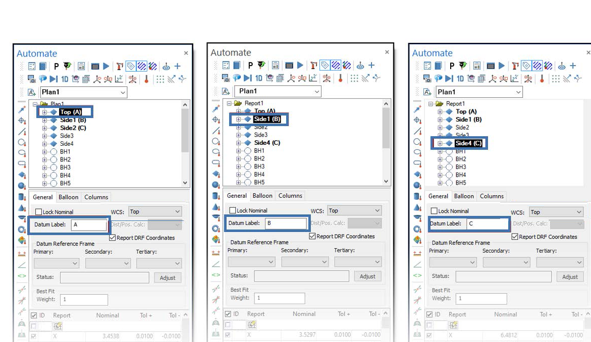Open the General tab in middle panel

pyautogui.click(x=237, y=196)
